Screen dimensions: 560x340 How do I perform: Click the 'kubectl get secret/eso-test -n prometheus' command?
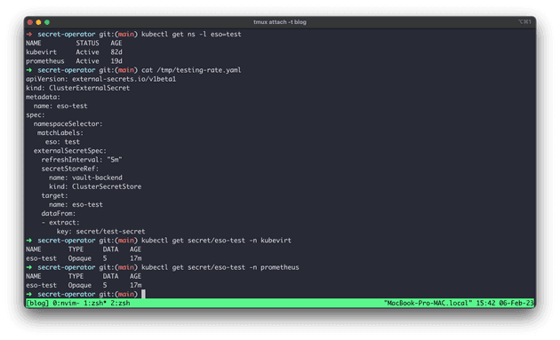tap(220, 267)
